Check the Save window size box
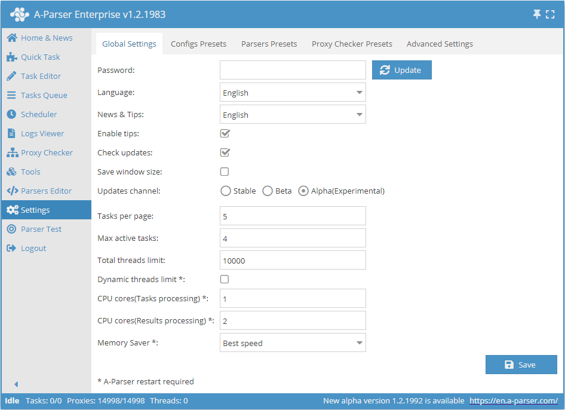Image resolution: width=565 pixels, height=410 pixels. [225, 172]
